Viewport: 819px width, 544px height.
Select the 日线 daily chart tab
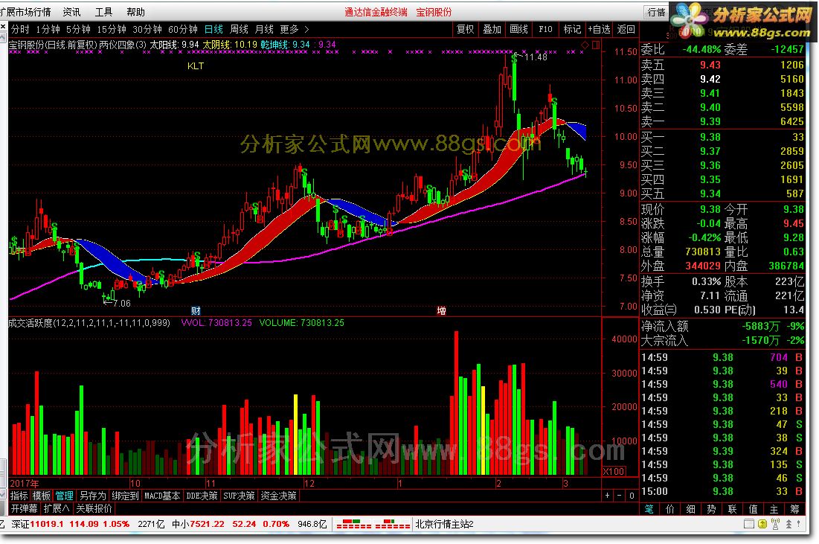[x=213, y=29]
